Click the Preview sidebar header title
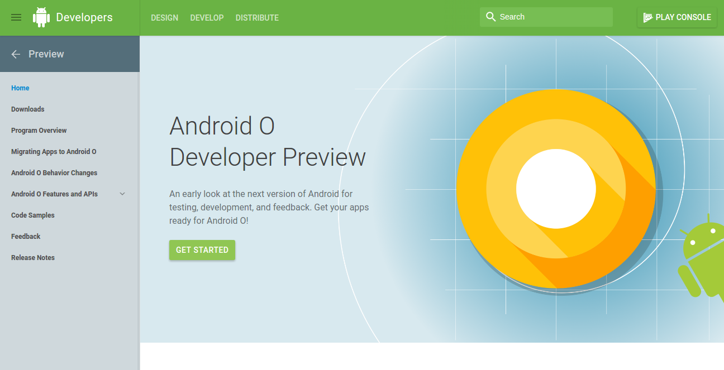724x370 pixels. 46,54
